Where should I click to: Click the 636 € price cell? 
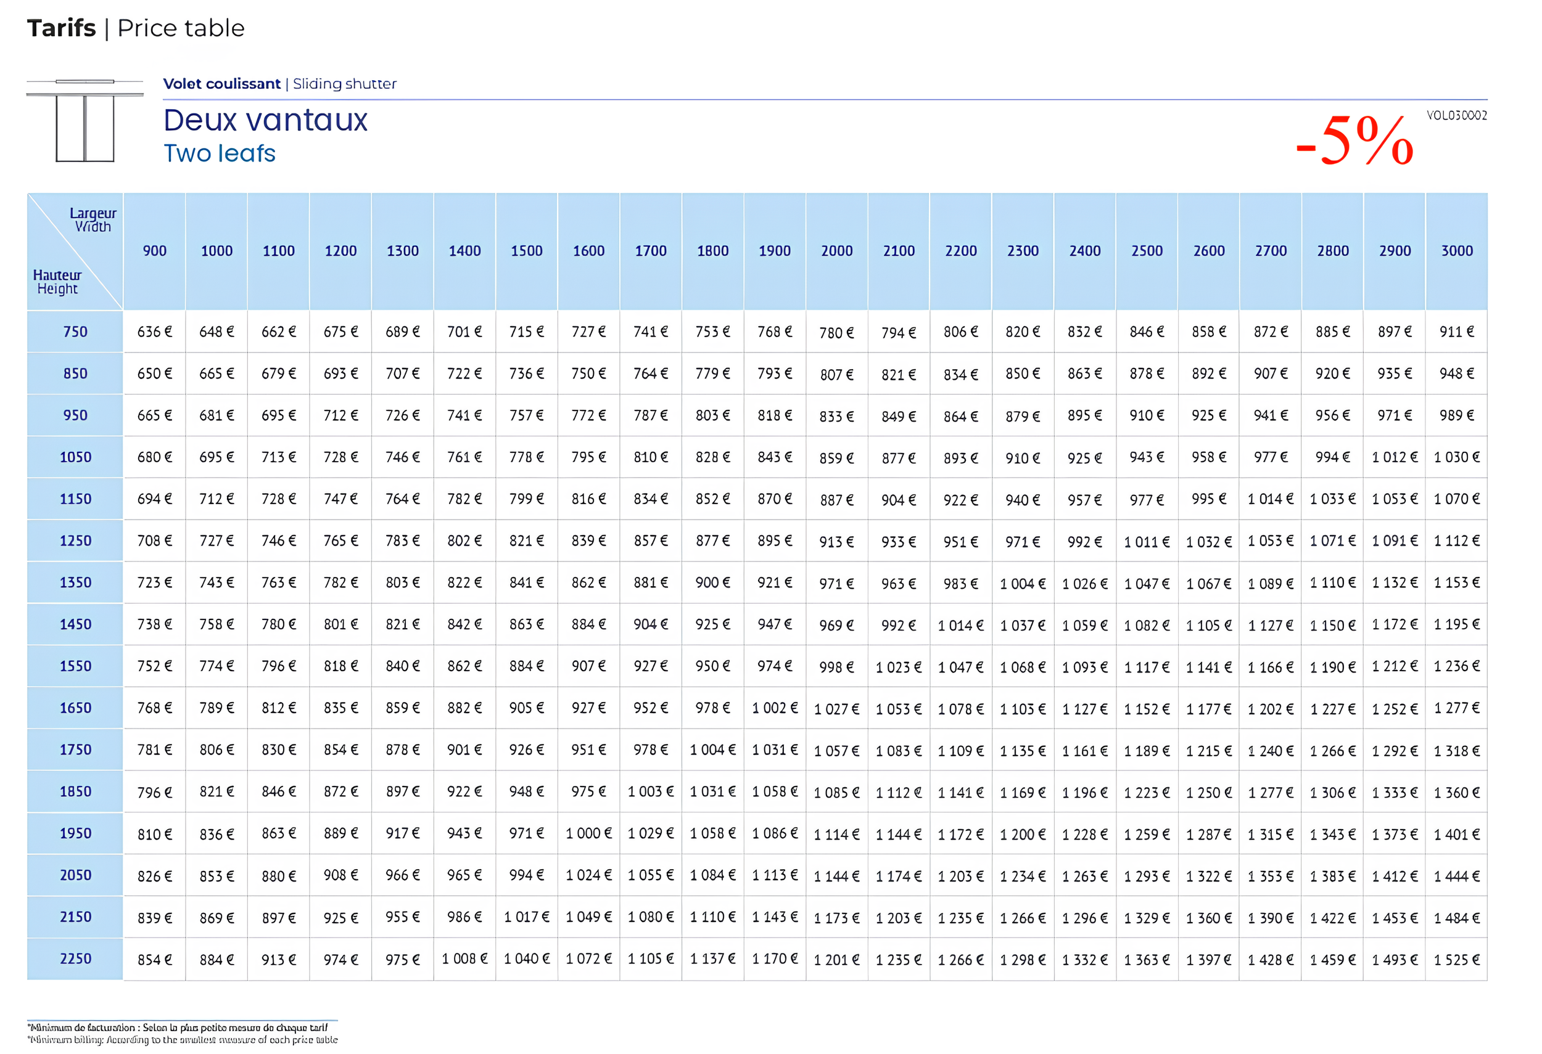click(x=155, y=332)
